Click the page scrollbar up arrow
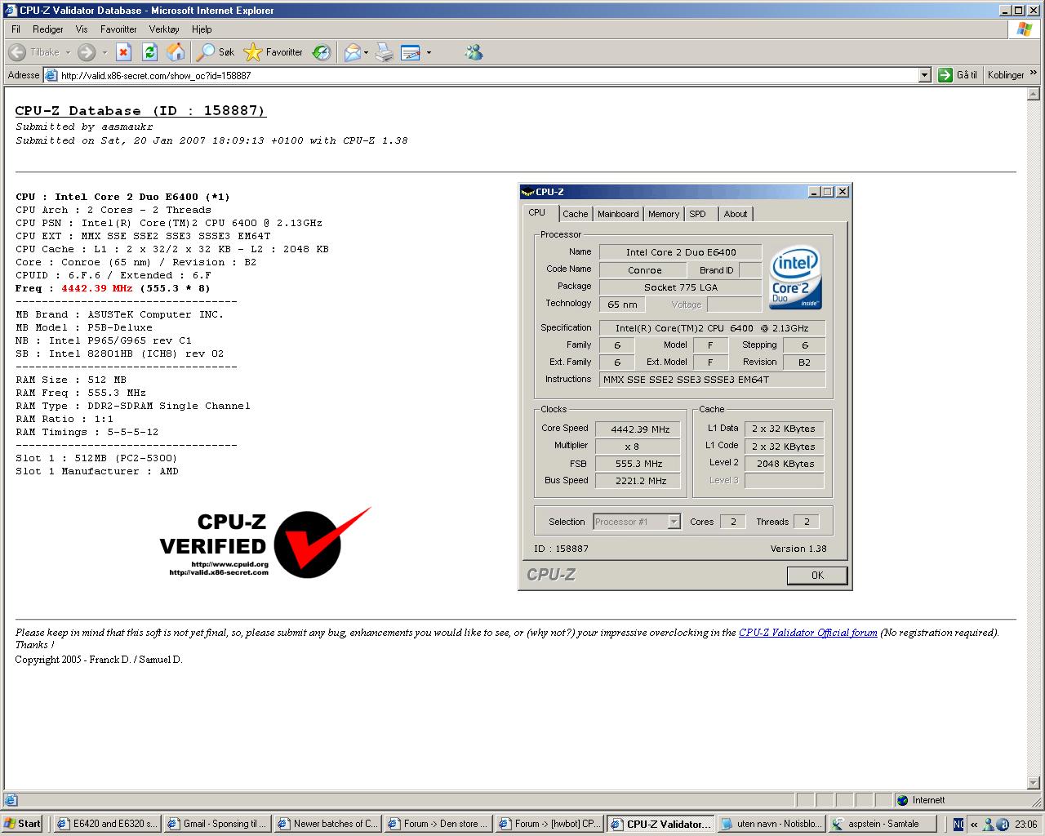The height and width of the screenshot is (836, 1045). (1032, 93)
